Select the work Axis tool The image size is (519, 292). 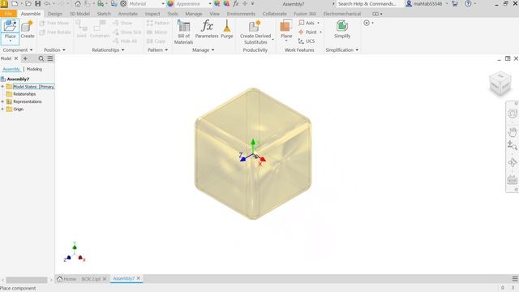click(x=307, y=23)
